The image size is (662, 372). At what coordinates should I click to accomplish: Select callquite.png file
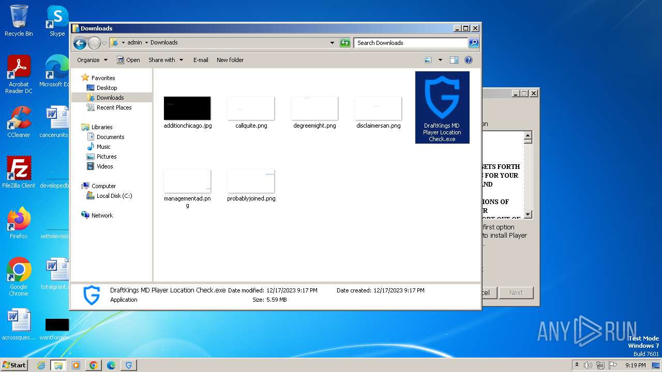pyautogui.click(x=251, y=112)
